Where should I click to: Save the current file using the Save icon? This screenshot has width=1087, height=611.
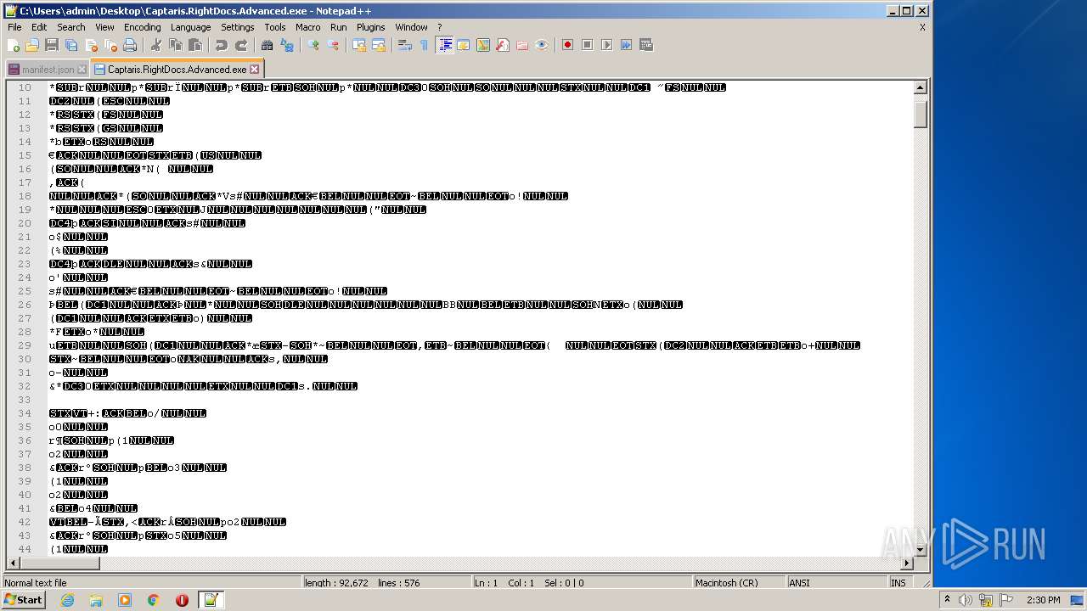(x=52, y=45)
